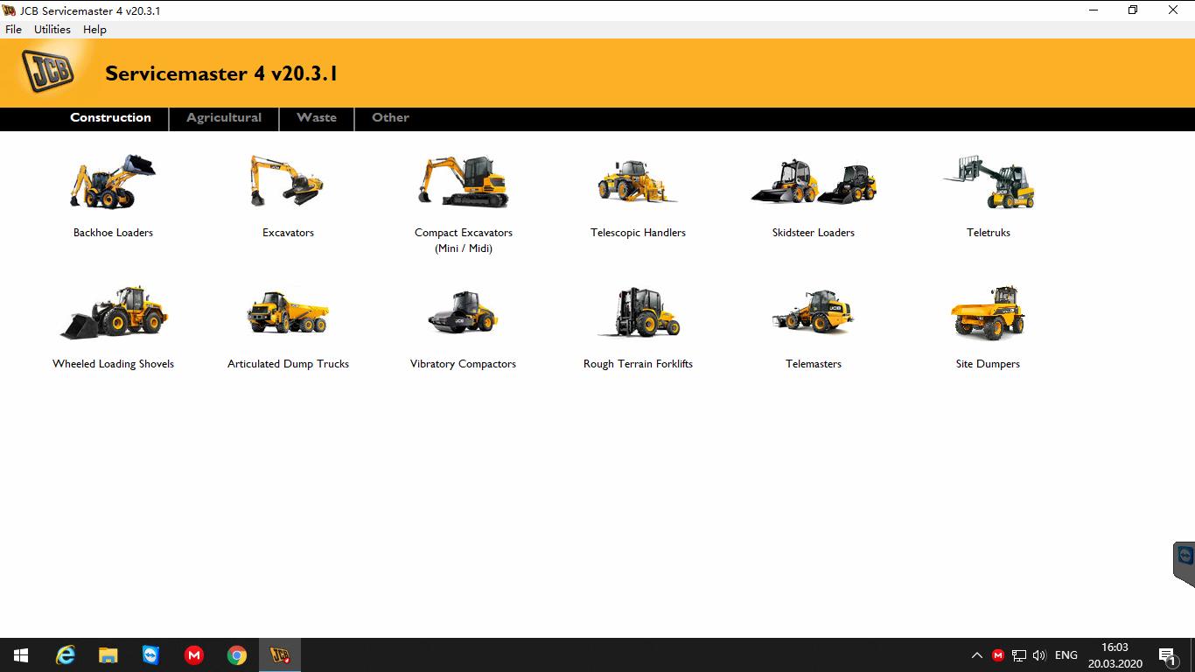This screenshot has height=672, width=1195.
Task: Select the Teletruks category
Action: [988, 184]
